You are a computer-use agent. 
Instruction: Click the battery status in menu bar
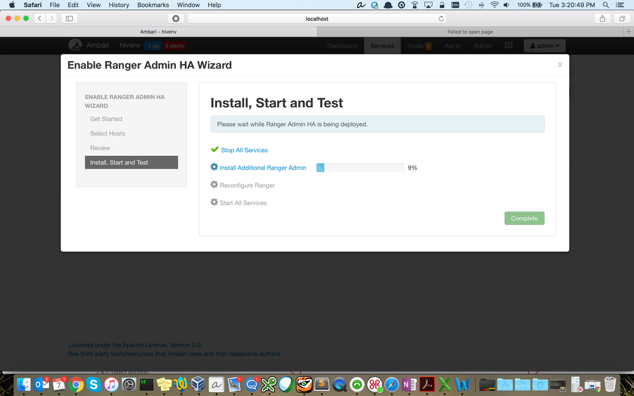pos(529,5)
